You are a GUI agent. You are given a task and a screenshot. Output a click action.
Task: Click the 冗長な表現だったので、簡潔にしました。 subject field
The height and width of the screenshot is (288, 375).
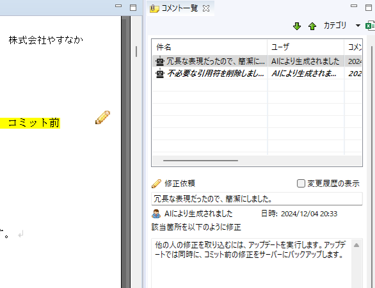257,199
